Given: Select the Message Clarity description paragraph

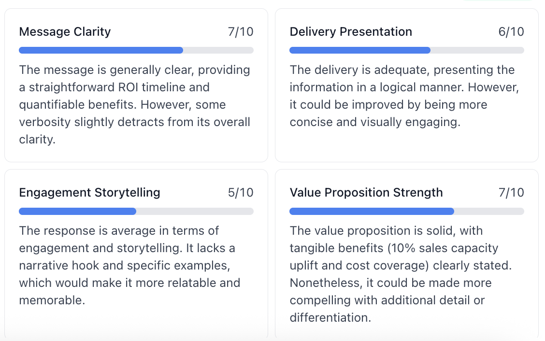Looking at the screenshot, I should 135,104.
